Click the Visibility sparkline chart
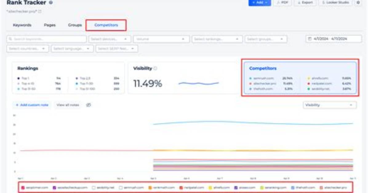368x193 pixels. click(x=198, y=83)
